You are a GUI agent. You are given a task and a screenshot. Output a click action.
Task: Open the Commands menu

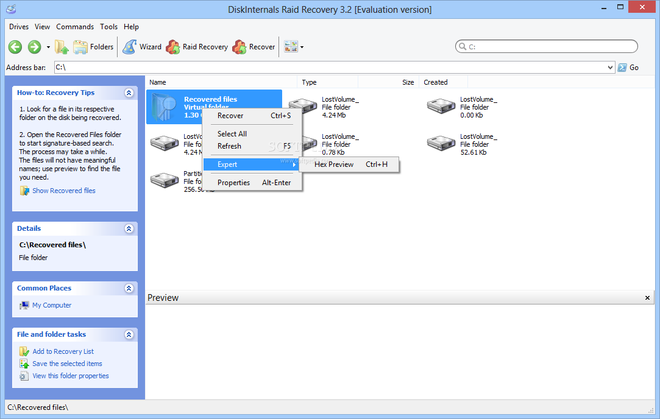(x=75, y=27)
